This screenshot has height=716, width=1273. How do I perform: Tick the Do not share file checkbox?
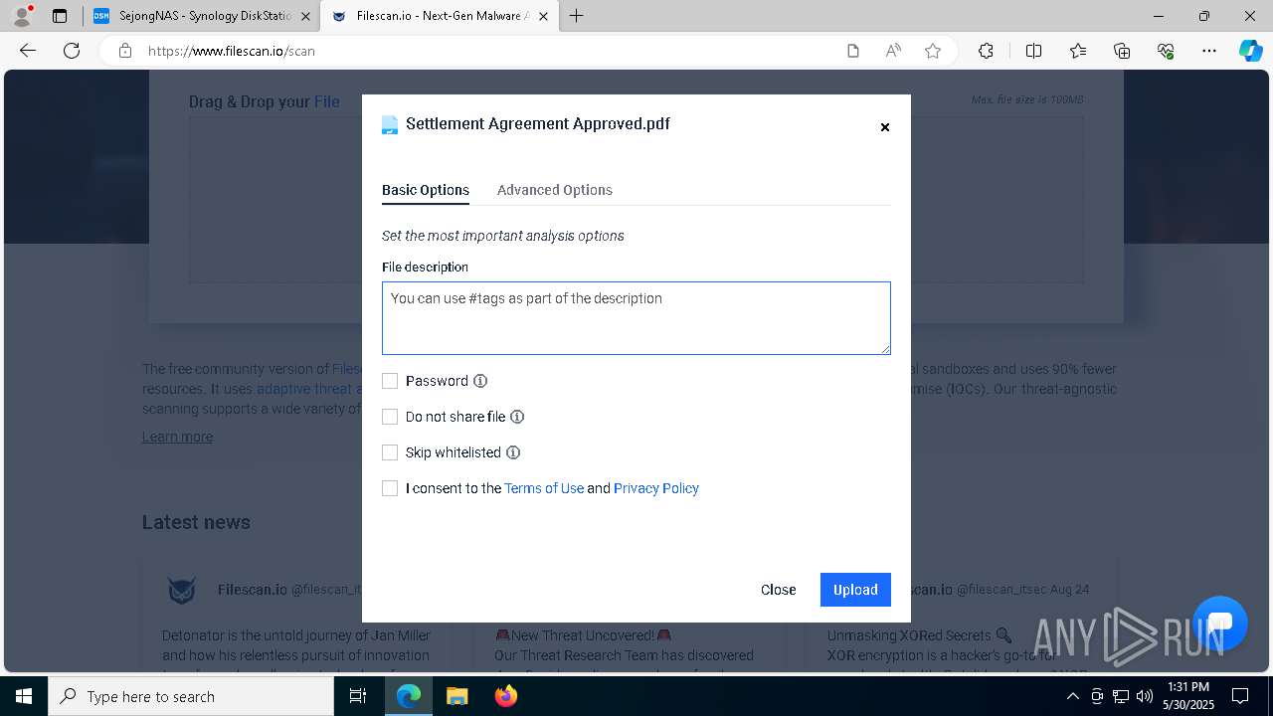coord(390,417)
